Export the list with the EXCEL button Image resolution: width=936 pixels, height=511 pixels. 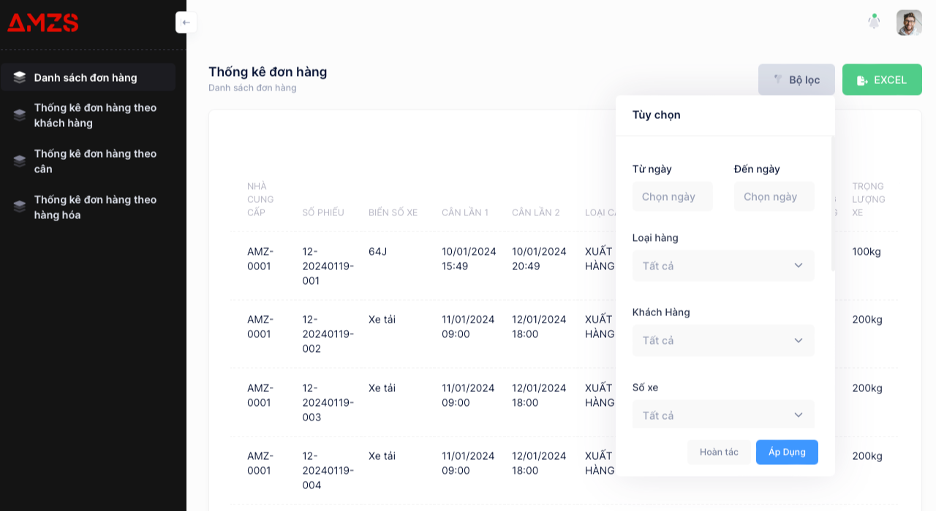pyautogui.click(x=882, y=80)
